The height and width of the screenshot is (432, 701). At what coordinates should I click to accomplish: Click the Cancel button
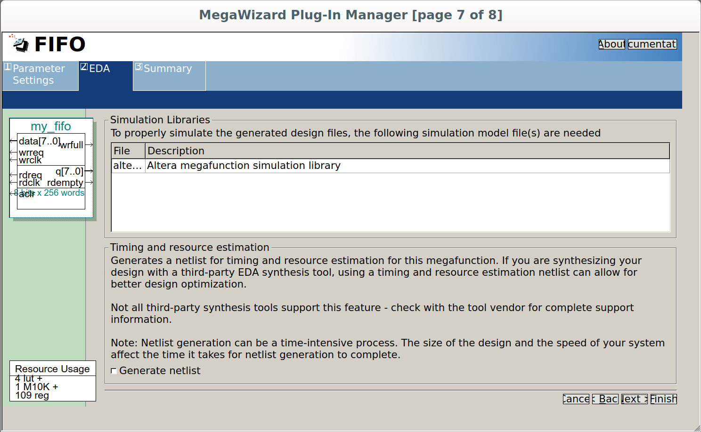point(576,399)
